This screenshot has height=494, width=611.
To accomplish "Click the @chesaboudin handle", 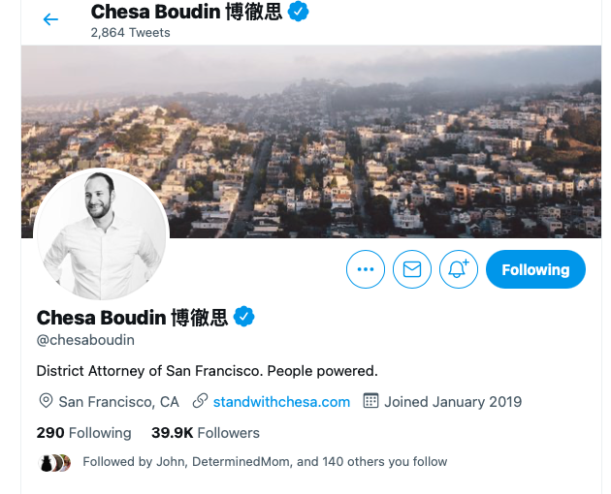I will [85, 340].
